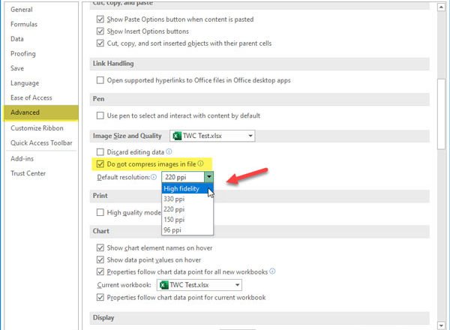Click the 220 ppi resolution field
Viewport: 450px width, 330px height.
point(183,177)
